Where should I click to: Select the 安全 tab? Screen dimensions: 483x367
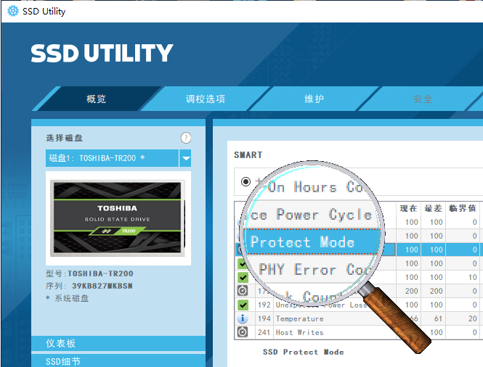pyautogui.click(x=423, y=99)
